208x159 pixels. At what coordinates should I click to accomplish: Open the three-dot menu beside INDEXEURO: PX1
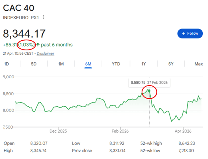[44, 17]
